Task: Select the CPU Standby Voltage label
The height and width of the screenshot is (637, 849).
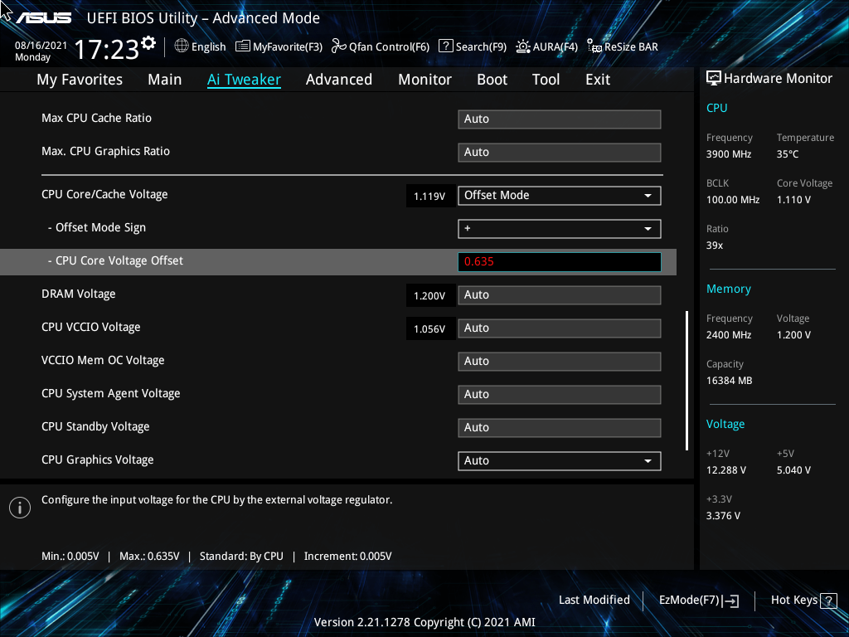Action: [x=95, y=427]
